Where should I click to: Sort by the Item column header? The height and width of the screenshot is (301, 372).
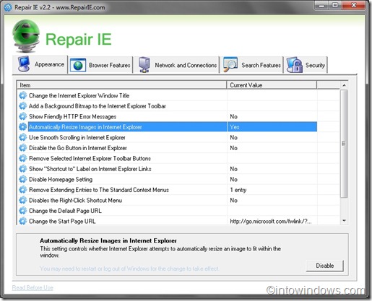[x=121, y=85]
